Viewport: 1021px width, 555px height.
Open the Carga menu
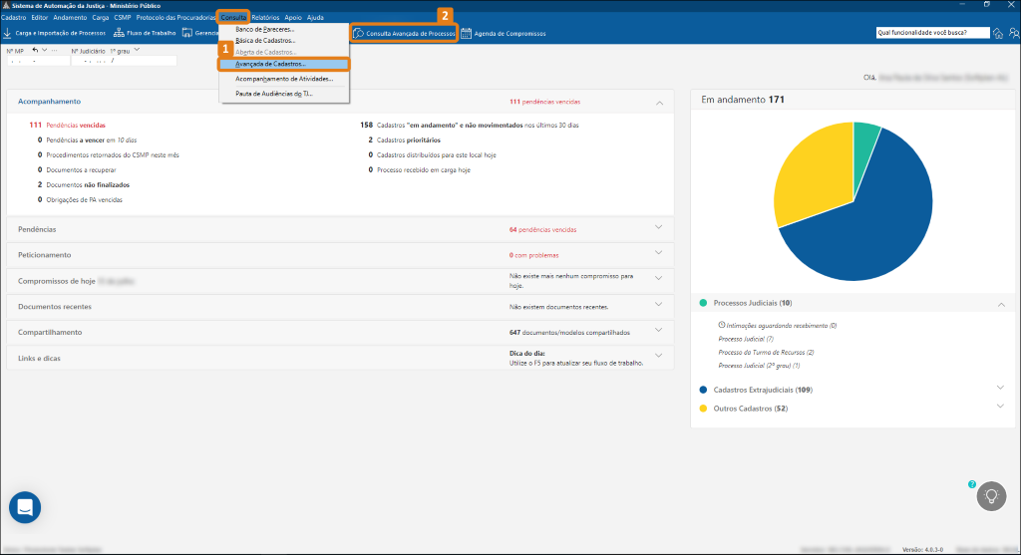(101, 18)
